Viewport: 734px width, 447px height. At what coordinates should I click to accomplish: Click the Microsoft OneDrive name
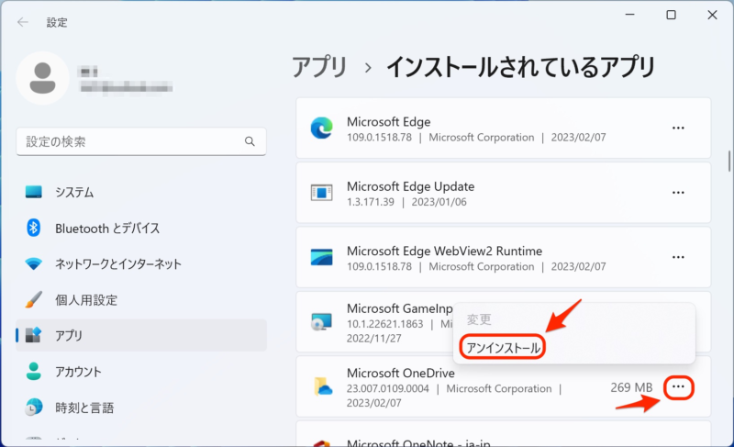pos(401,373)
